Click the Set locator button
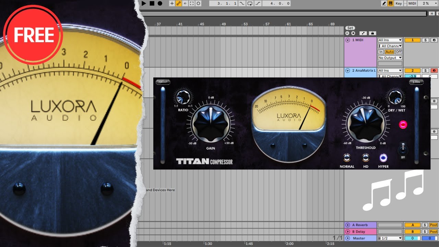 (x=350, y=28)
